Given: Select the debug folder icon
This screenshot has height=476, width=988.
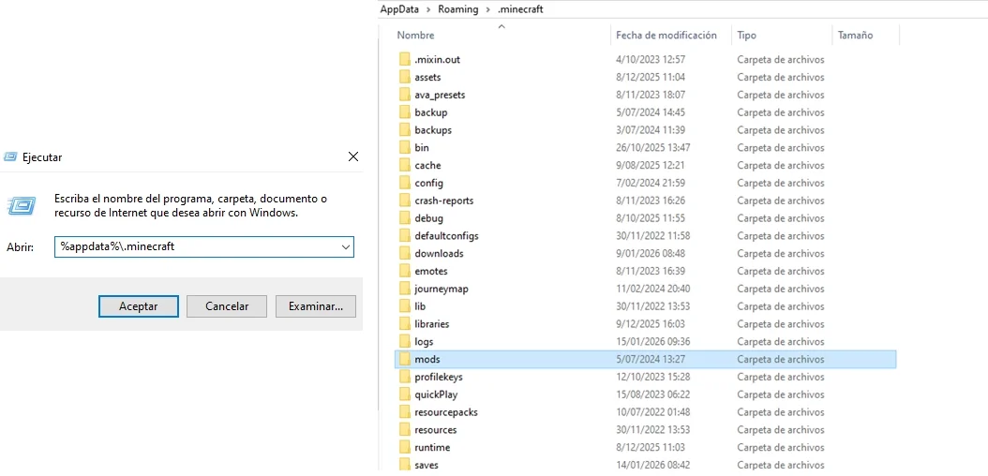Looking at the screenshot, I should click(x=405, y=217).
